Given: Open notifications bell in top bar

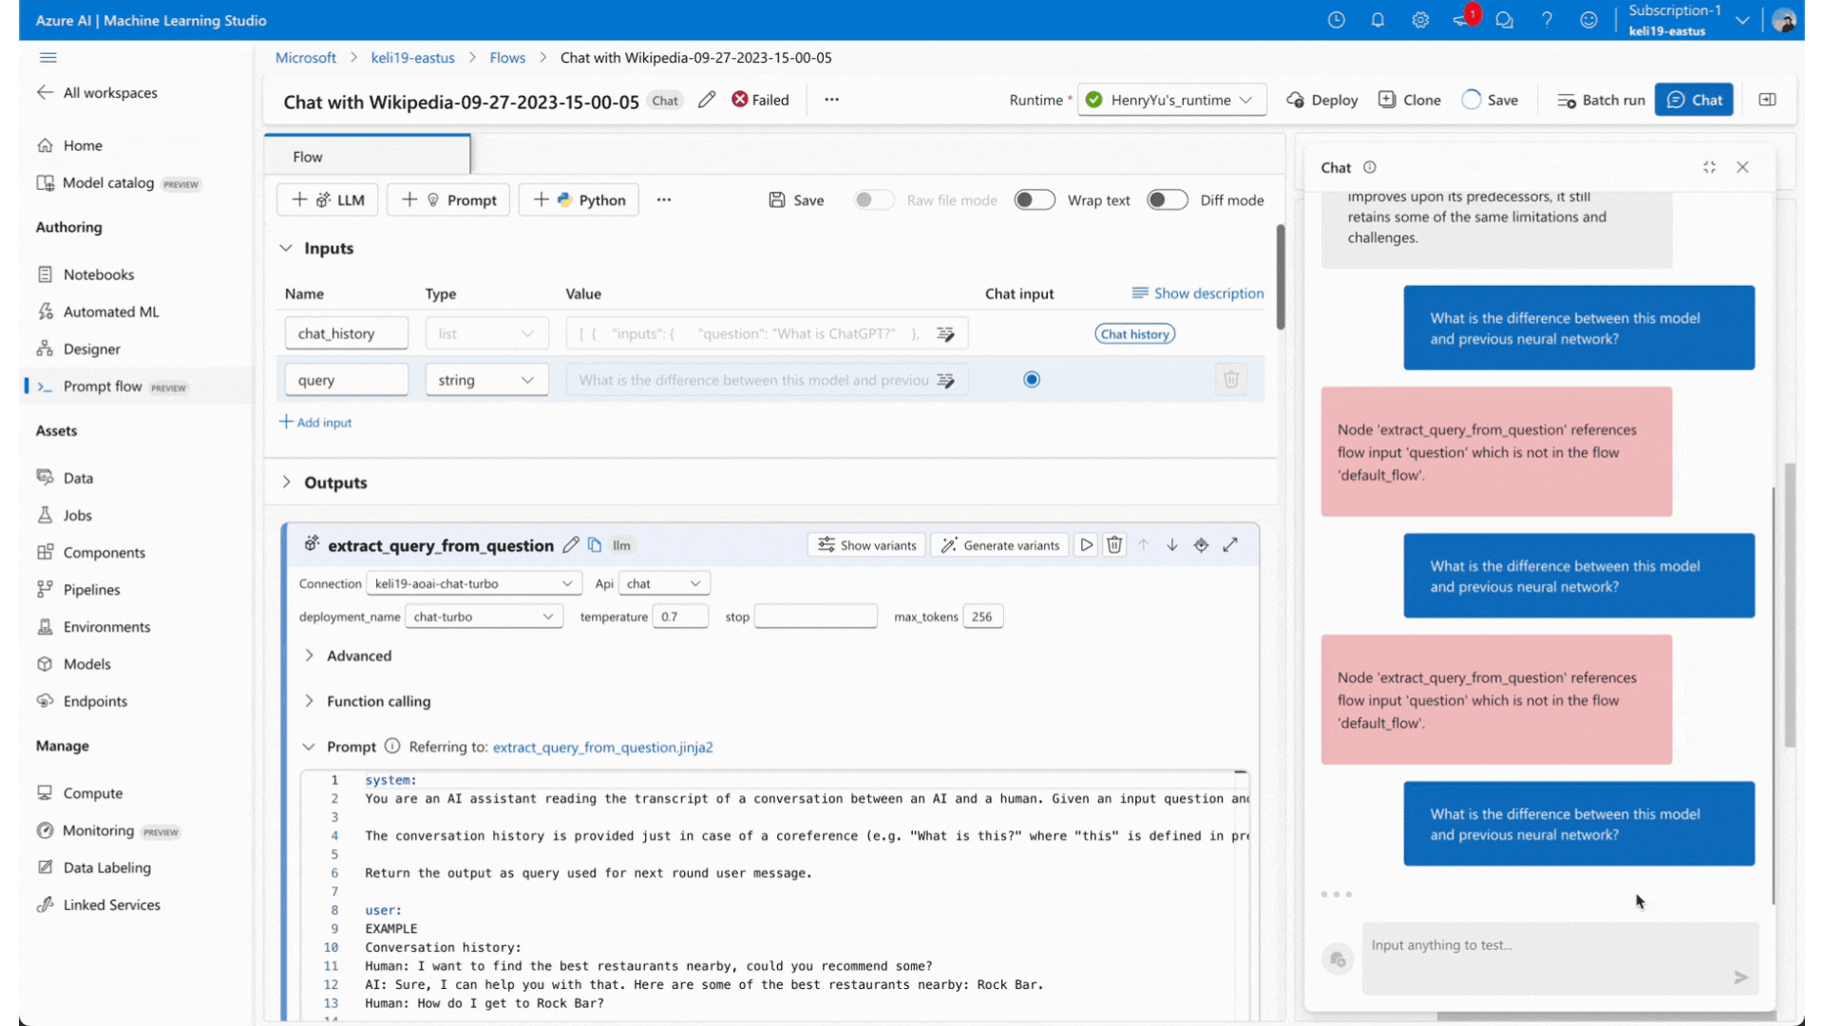Looking at the screenshot, I should (1377, 20).
